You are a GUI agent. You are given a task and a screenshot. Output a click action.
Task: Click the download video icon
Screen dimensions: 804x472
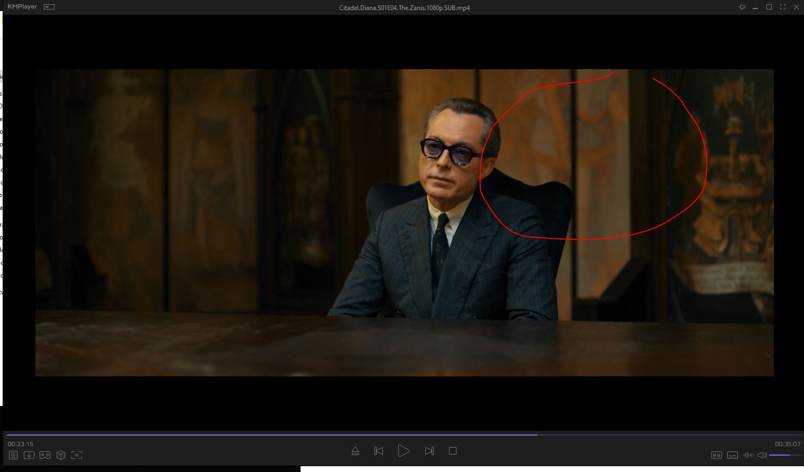click(x=29, y=455)
